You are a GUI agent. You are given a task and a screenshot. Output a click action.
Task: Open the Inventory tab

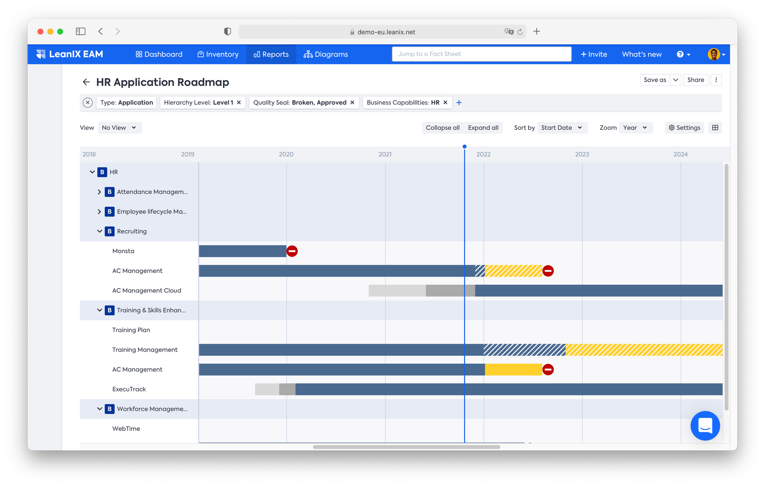click(x=218, y=55)
